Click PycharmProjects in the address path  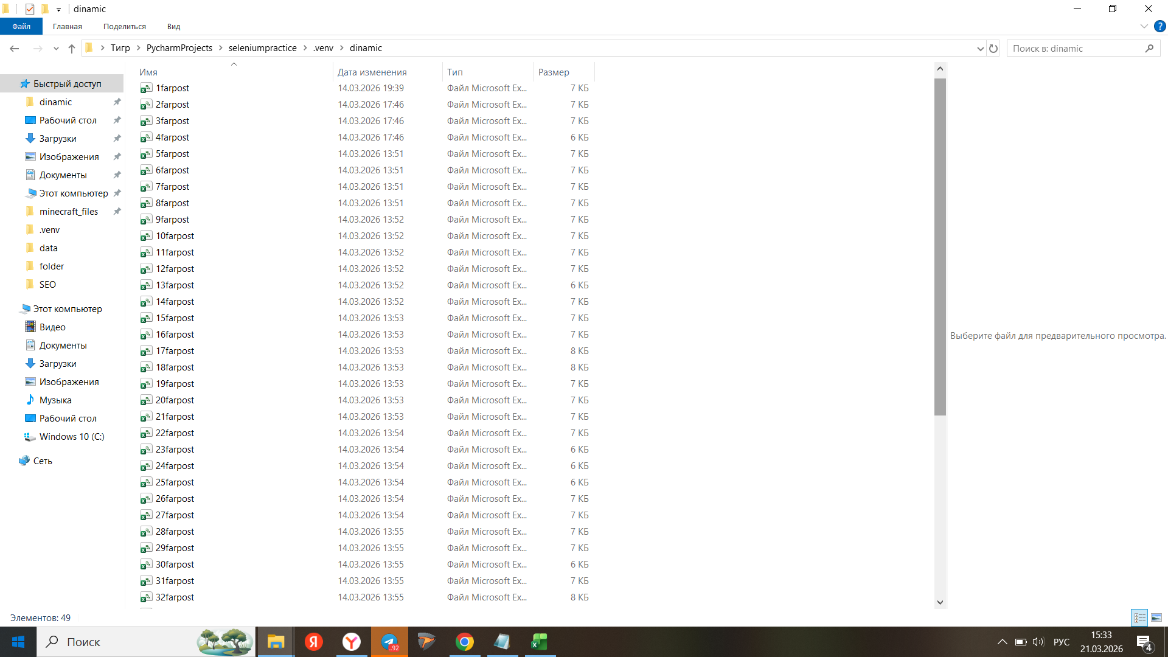click(x=179, y=48)
